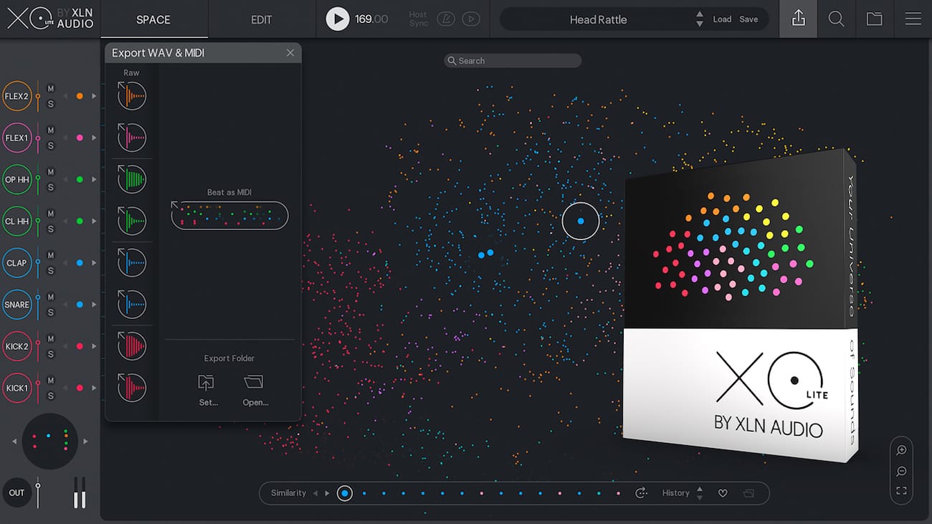Solo the SNARE channel

tap(50, 313)
